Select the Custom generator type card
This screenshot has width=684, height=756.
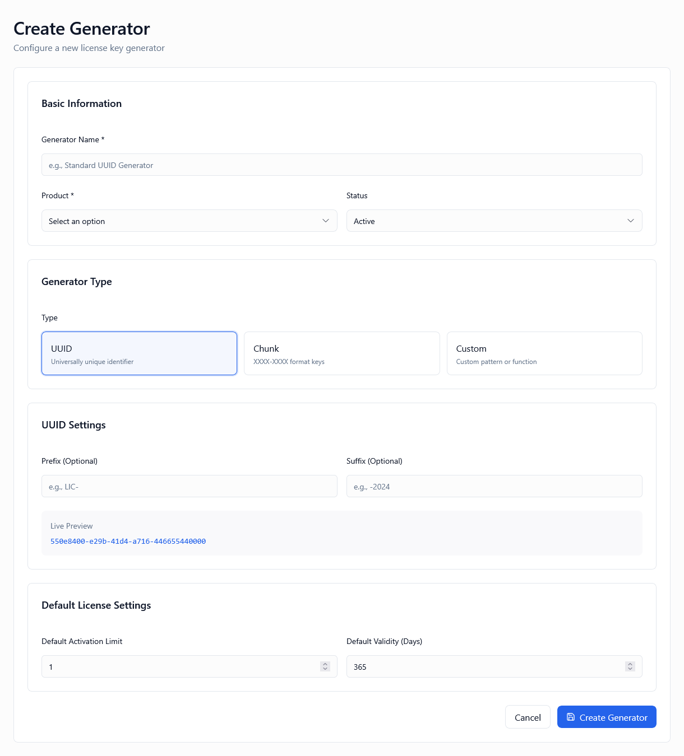point(544,353)
